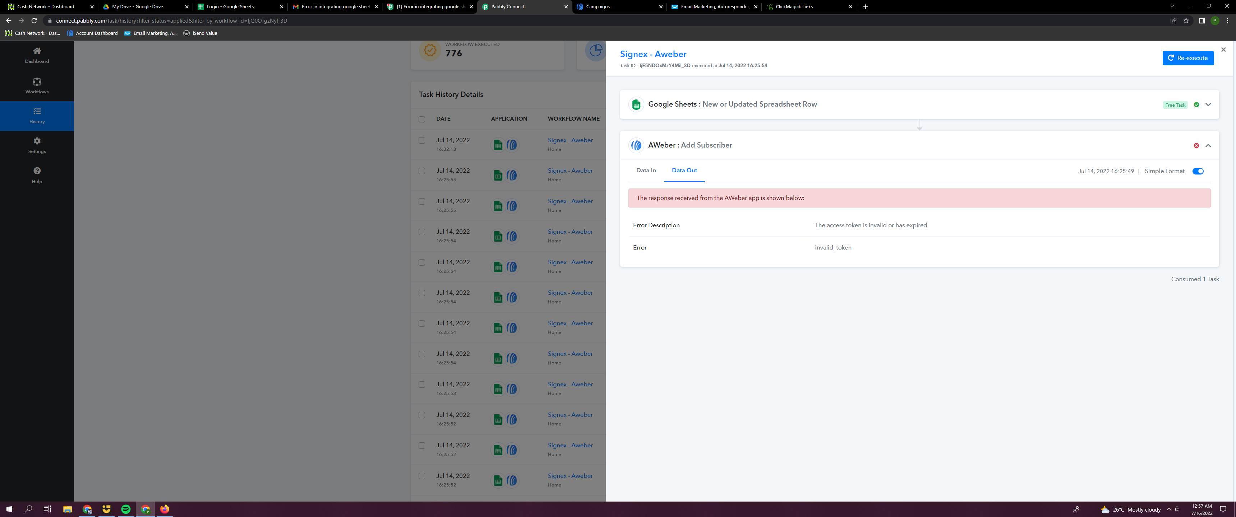Click Google Sheets icon in the 16:32:13 row
1236x517 pixels.
point(498,145)
